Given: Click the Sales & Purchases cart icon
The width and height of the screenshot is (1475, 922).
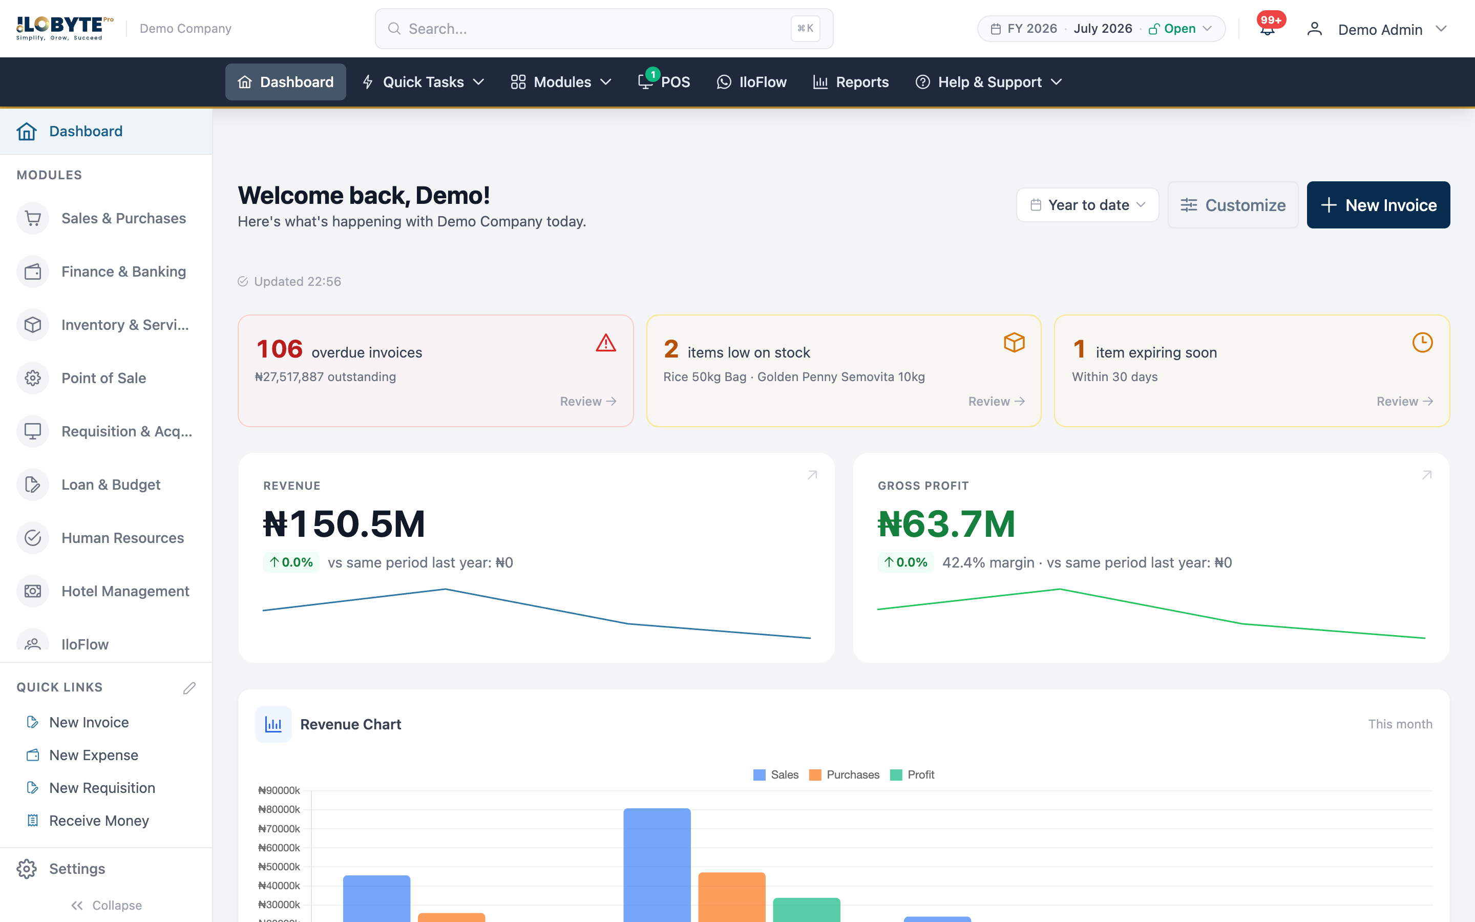Looking at the screenshot, I should click(x=33, y=218).
